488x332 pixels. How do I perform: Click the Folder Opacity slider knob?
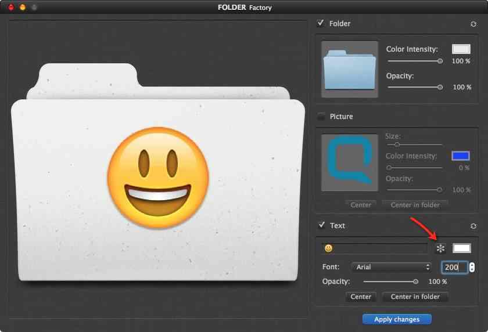point(440,87)
